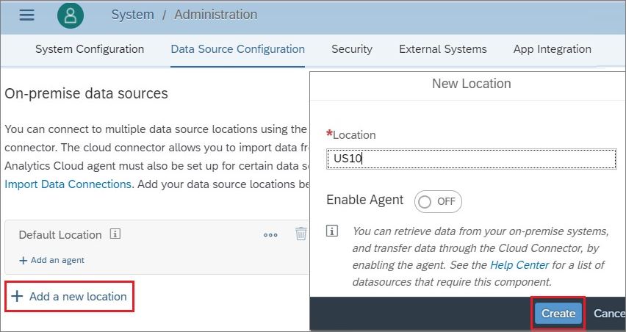Click the Default Location info icon
Viewport: 626px width, 332px height.
coord(115,234)
